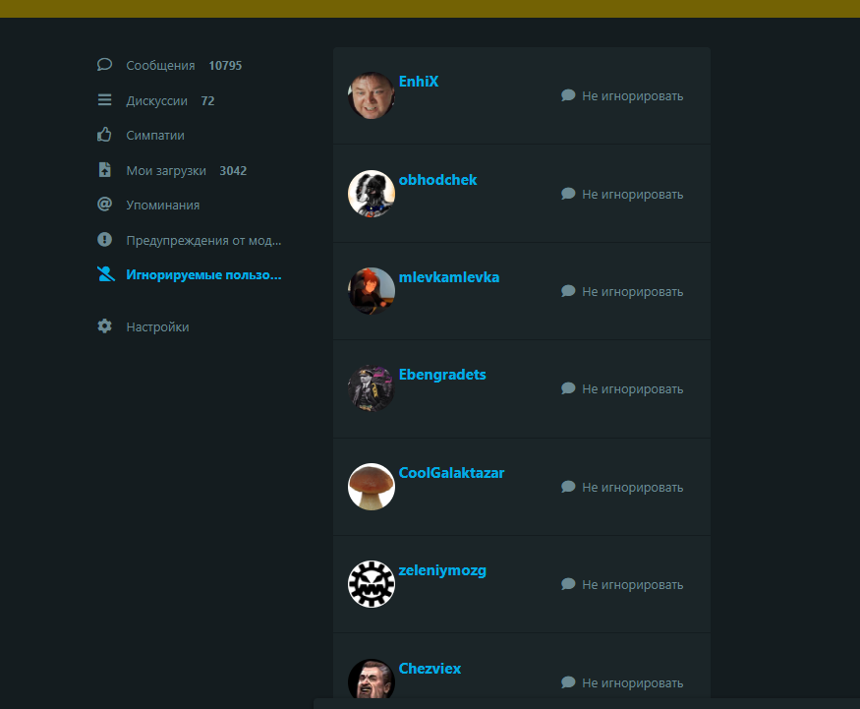Screen dimensions: 860x709
Task: Click the upload file icon for Мои загрузки
Action: pyautogui.click(x=104, y=169)
